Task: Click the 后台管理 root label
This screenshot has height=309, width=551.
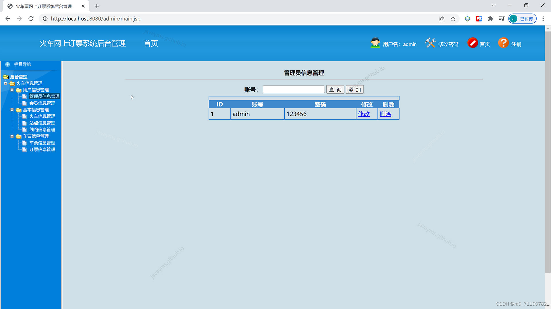Action: coord(19,77)
